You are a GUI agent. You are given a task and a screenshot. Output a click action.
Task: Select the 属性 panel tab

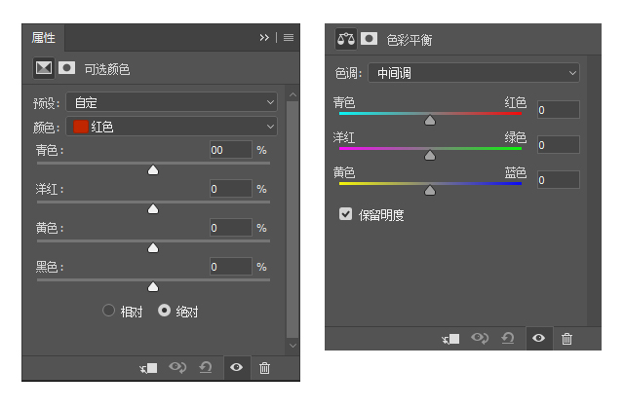(x=43, y=38)
